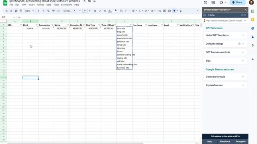Expand GPT formulas controls
This screenshot has width=257, height=144.
point(225,52)
